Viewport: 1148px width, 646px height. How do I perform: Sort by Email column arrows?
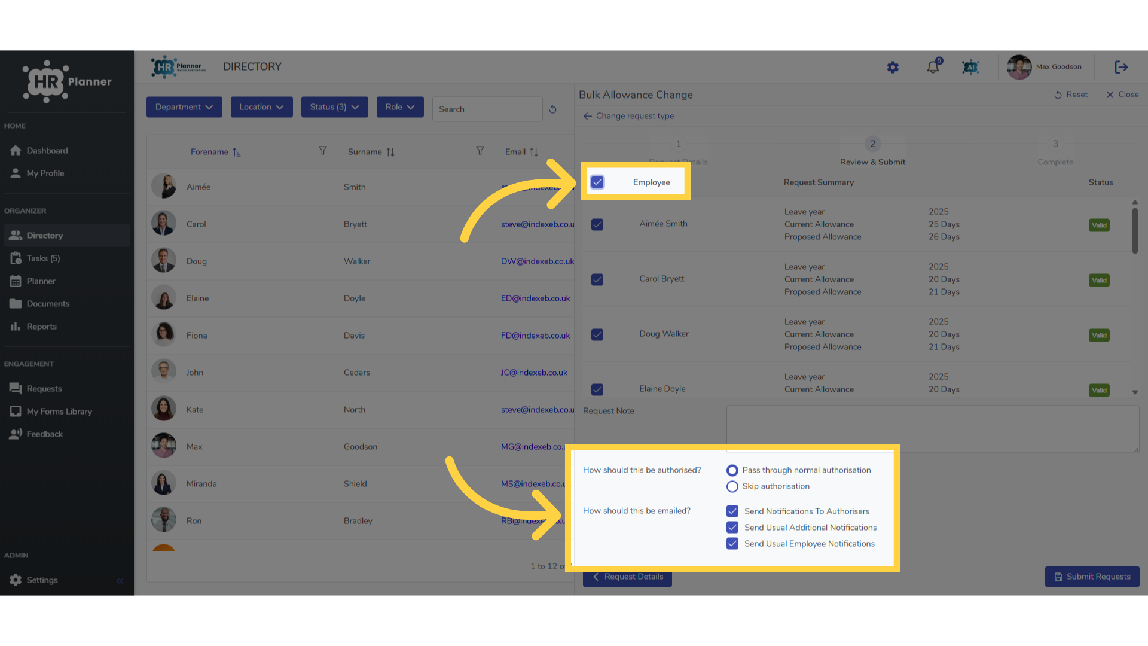(x=534, y=152)
